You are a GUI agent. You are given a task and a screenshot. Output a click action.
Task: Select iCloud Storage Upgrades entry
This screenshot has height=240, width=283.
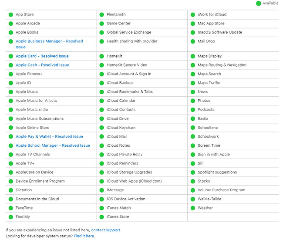point(129,172)
